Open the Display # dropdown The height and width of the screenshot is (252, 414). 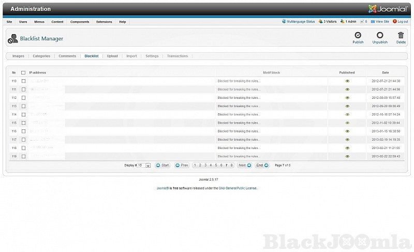[x=148, y=166]
